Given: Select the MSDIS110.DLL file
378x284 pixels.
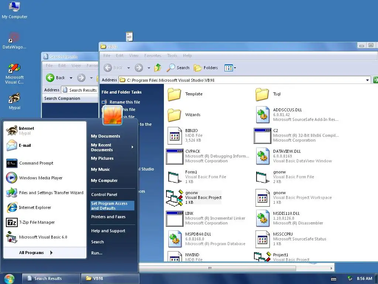Looking at the screenshot, I should click(x=289, y=219).
